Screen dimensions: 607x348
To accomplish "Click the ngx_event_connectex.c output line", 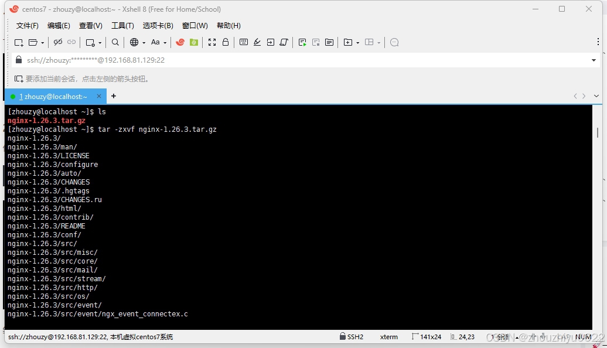I will (x=97, y=314).
